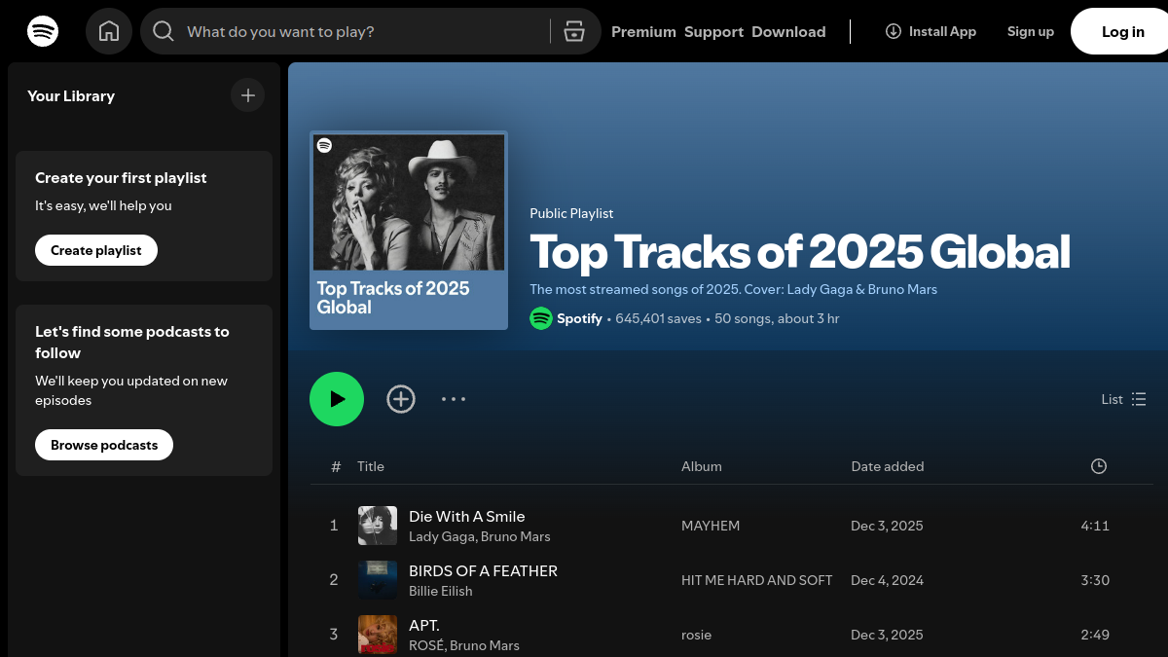Screen dimensions: 1168x657
Task: Click the list view icon next to List
Action: click(1139, 399)
